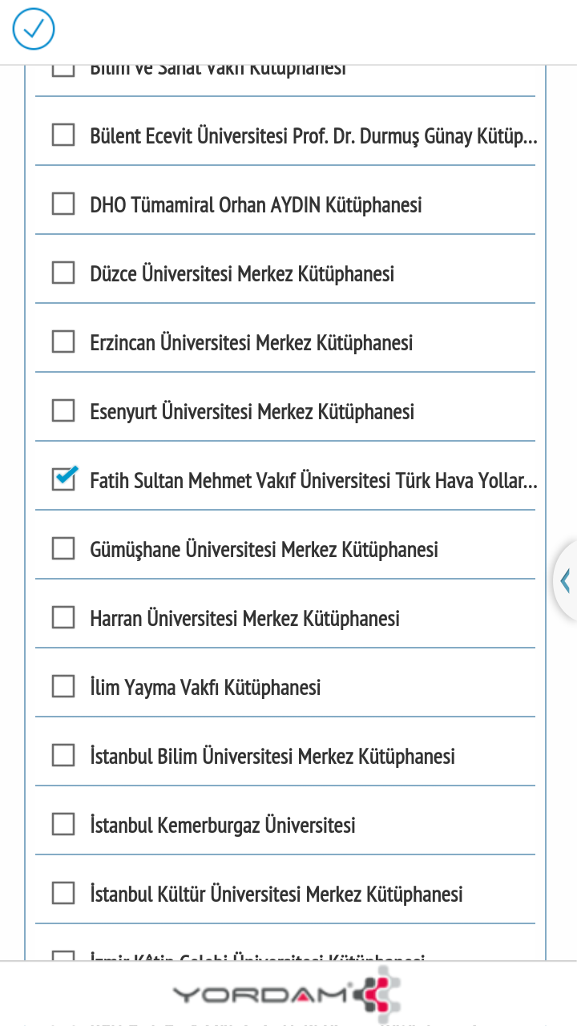Check Bülent Ecevit Üniversitesi library checkbox

click(x=63, y=135)
